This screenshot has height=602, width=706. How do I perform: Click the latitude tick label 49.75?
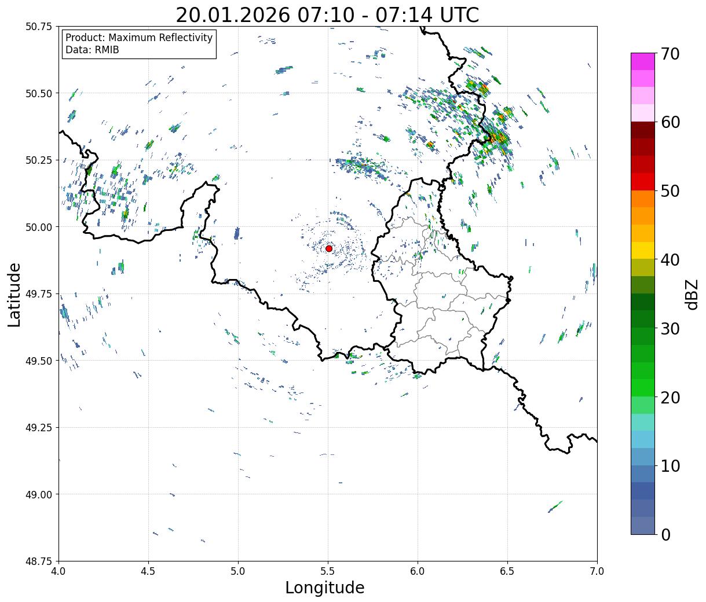[39, 294]
